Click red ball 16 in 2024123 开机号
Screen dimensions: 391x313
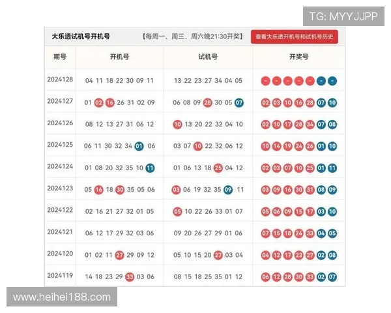point(99,190)
